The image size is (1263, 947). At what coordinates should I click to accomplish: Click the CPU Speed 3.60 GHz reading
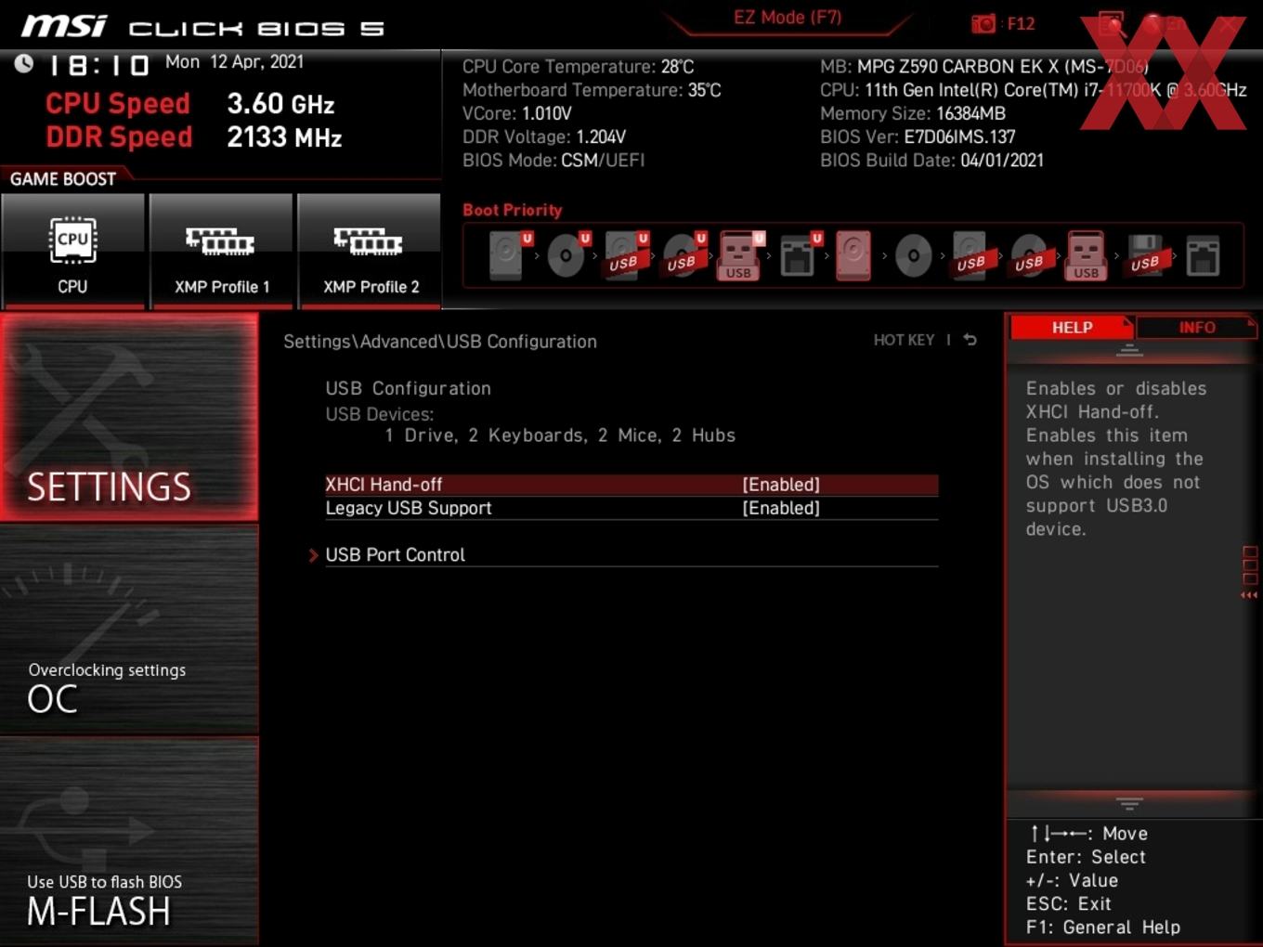point(190,103)
